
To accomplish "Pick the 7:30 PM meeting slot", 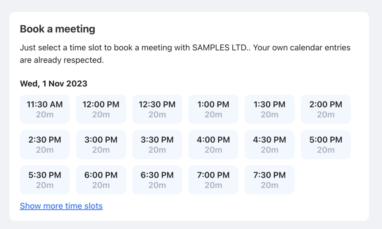I will pos(270,180).
